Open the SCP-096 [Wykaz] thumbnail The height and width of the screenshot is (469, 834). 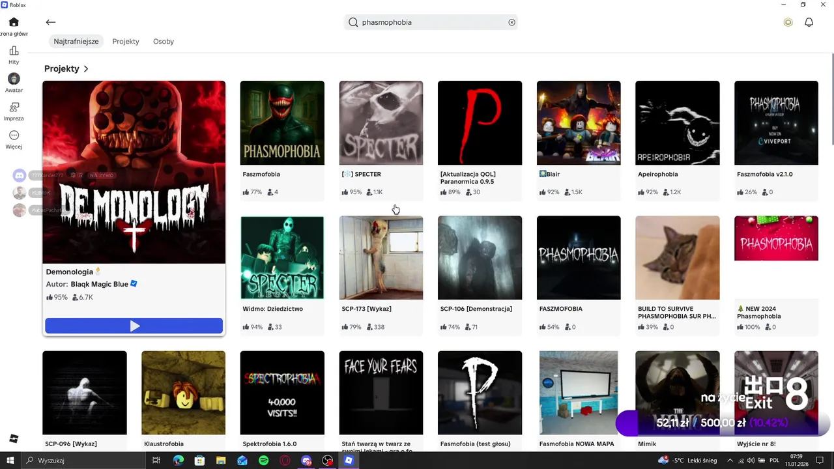[85, 393]
